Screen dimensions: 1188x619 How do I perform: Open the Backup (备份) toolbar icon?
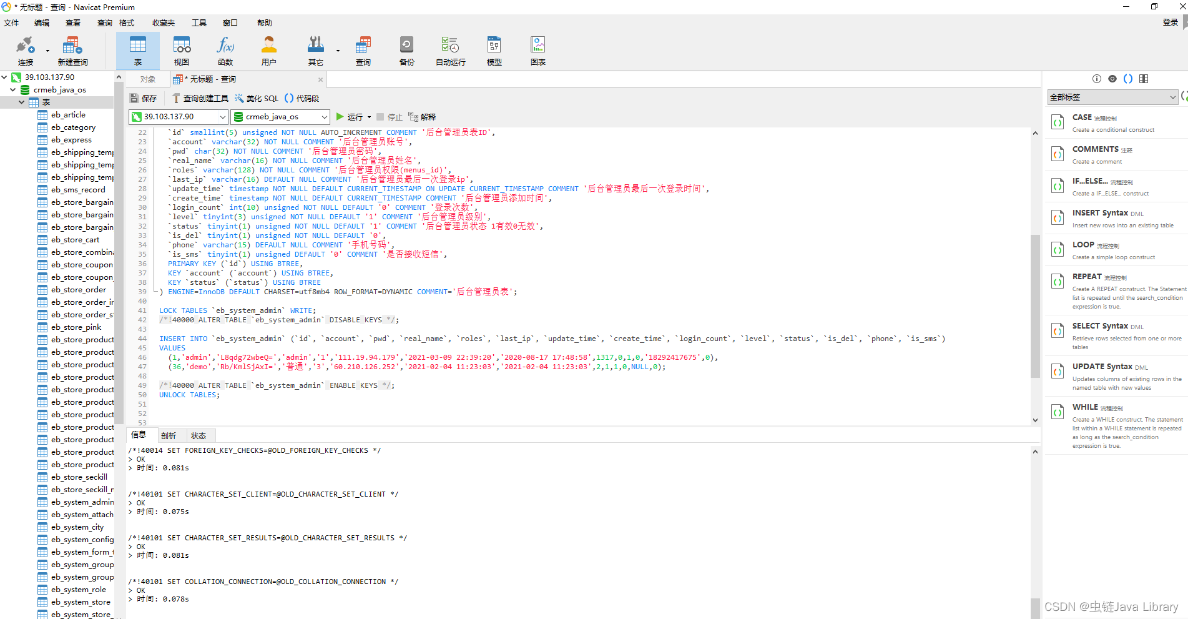point(406,51)
